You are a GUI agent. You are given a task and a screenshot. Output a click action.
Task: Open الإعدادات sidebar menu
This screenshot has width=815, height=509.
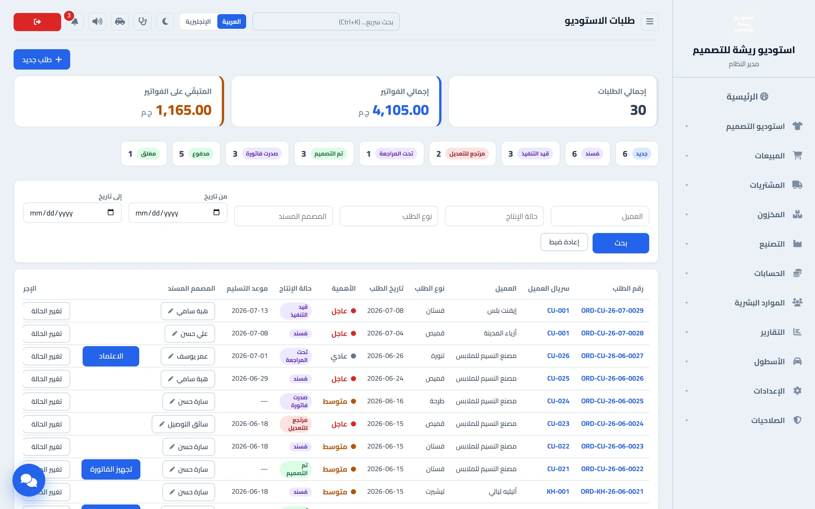(x=744, y=391)
